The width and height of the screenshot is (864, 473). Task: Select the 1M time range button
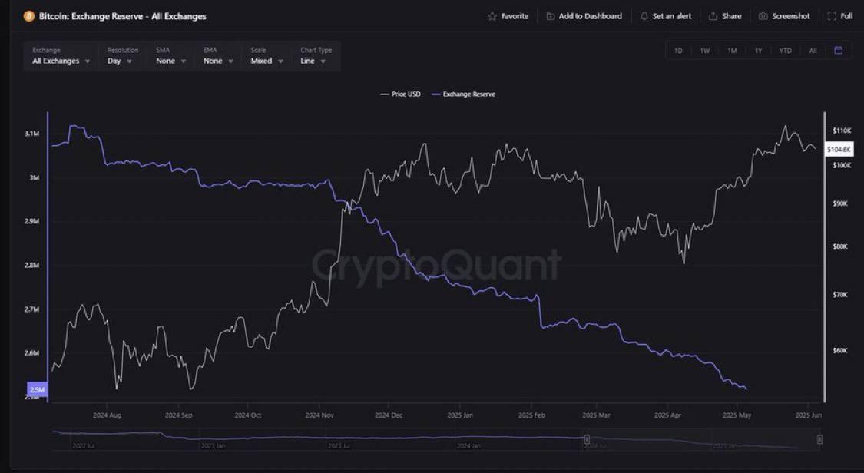[x=732, y=51]
